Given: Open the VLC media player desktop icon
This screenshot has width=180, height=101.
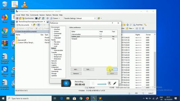Looking at the screenshot, I should [x=24, y=5].
